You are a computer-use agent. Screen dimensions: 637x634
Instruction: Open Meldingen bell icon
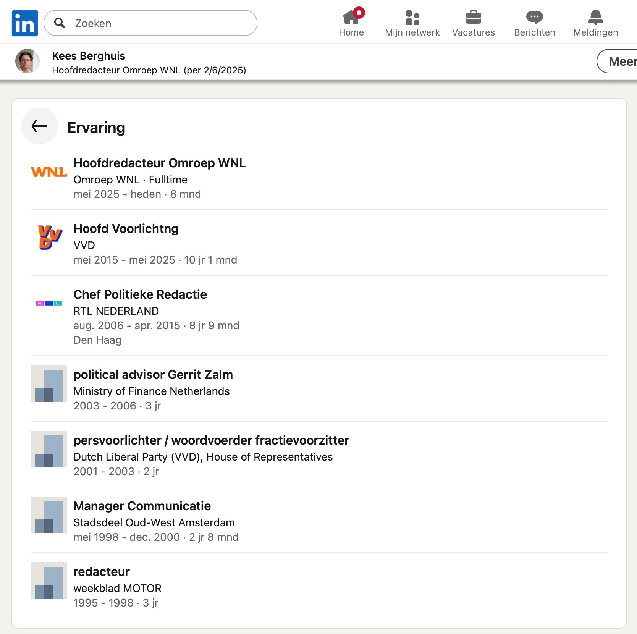tap(596, 17)
